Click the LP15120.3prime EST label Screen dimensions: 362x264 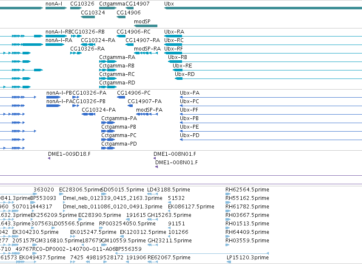click(248, 258)
